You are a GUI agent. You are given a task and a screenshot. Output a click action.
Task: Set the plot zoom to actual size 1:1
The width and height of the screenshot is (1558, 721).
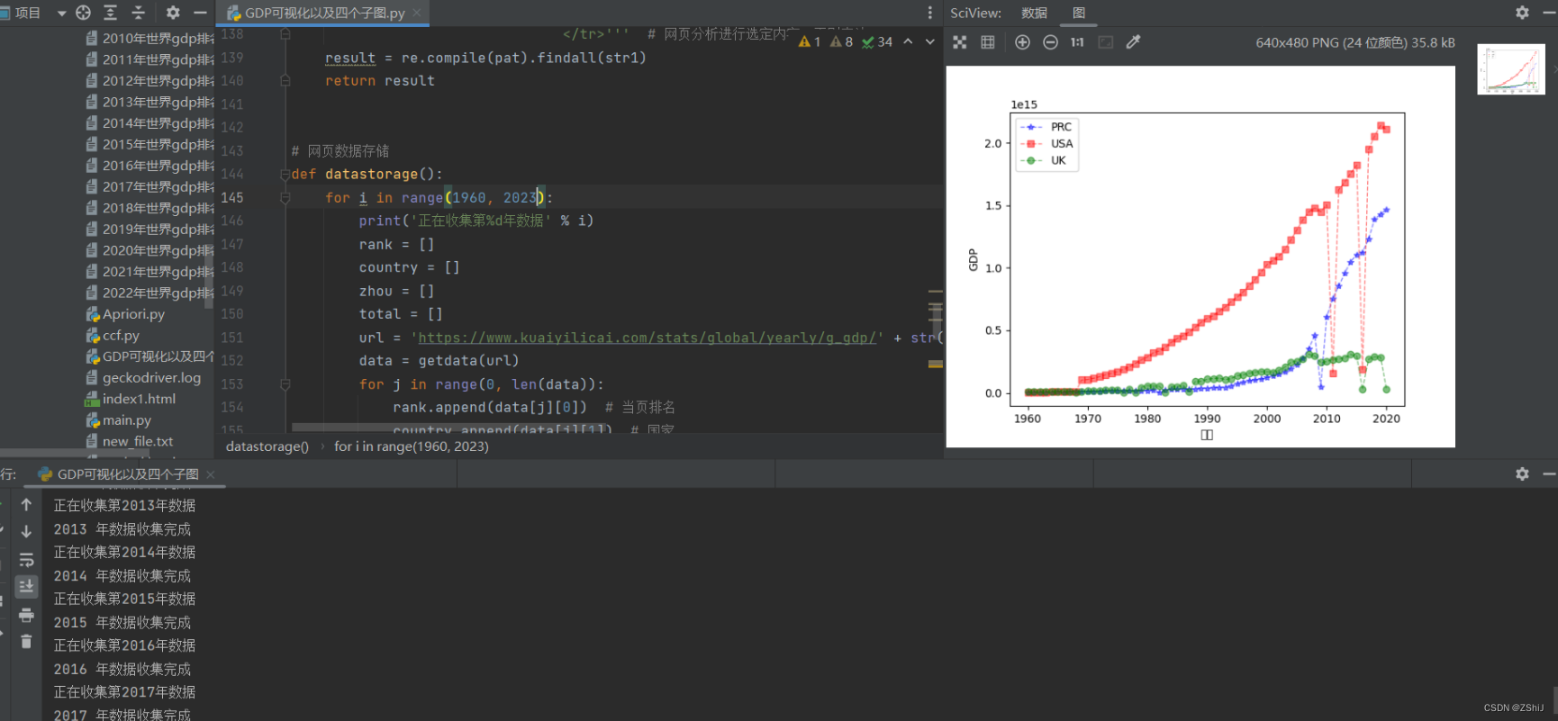coord(1077,42)
